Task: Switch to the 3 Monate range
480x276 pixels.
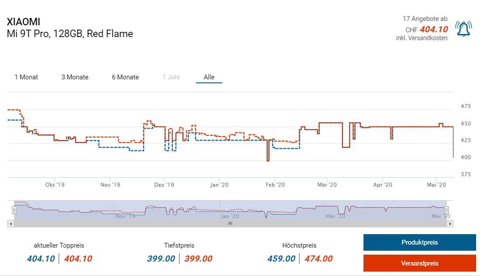Action: 75,77
